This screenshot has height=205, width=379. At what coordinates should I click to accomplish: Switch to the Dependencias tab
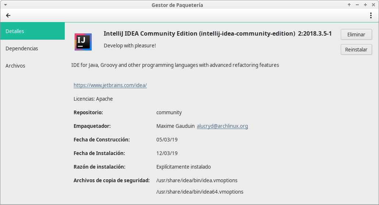pos(32,48)
